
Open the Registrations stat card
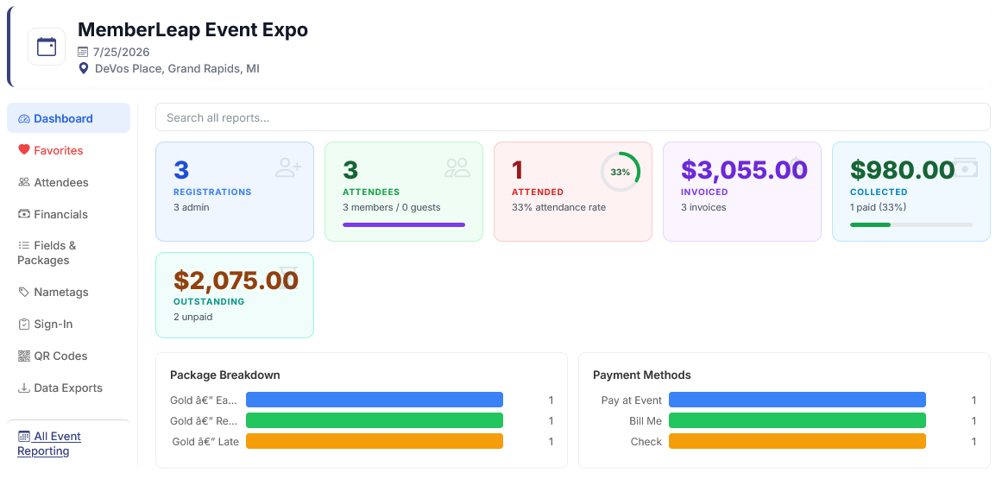(x=235, y=192)
